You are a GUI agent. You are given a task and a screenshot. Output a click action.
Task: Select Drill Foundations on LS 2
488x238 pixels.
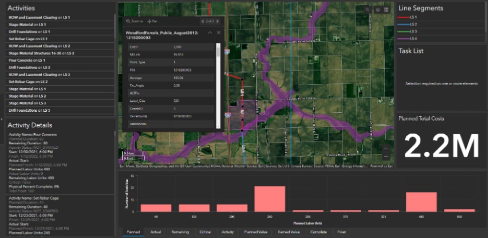60,68
